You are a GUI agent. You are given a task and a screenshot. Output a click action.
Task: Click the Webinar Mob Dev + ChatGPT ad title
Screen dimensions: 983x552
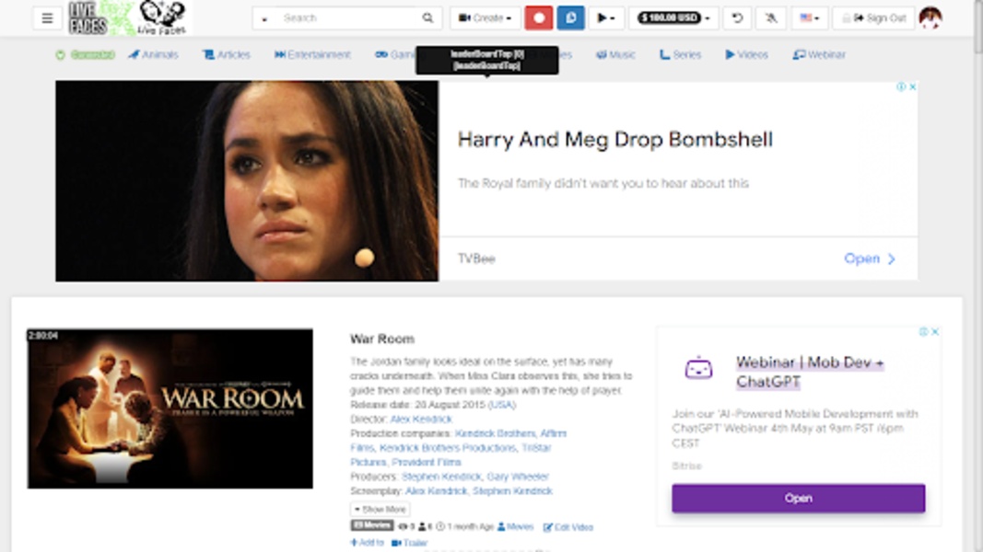810,372
